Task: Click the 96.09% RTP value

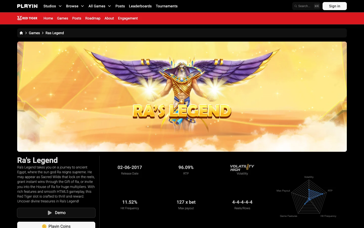Action: click(x=186, y=167)
